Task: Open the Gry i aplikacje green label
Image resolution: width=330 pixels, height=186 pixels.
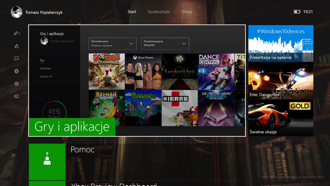Action: [72, 127]
